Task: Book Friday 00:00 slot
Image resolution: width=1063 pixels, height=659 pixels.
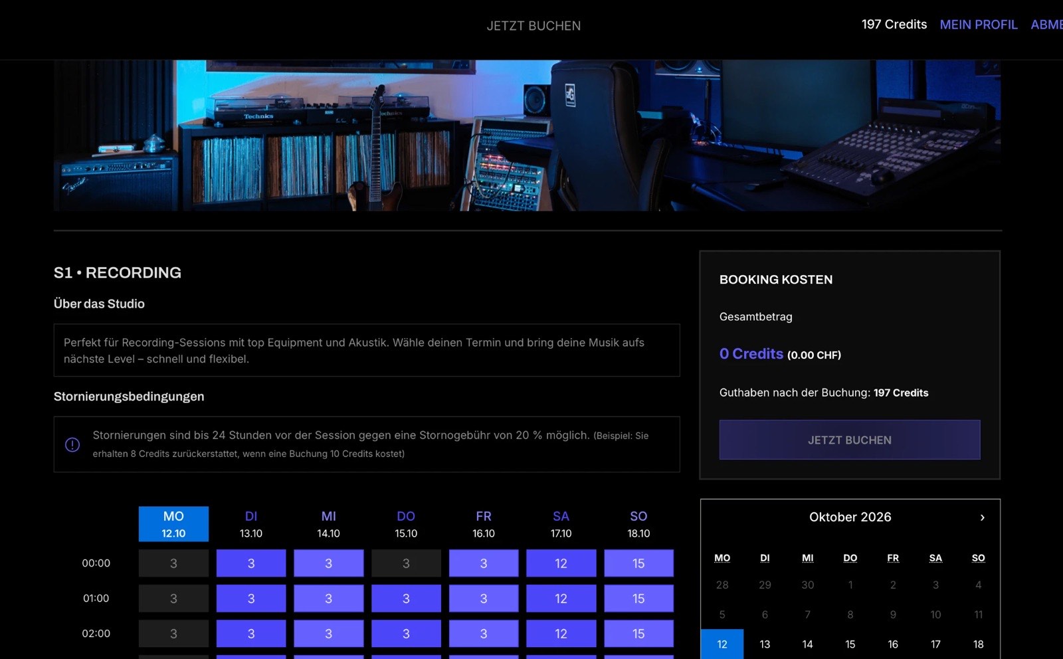Action: (x=484, y=563)
